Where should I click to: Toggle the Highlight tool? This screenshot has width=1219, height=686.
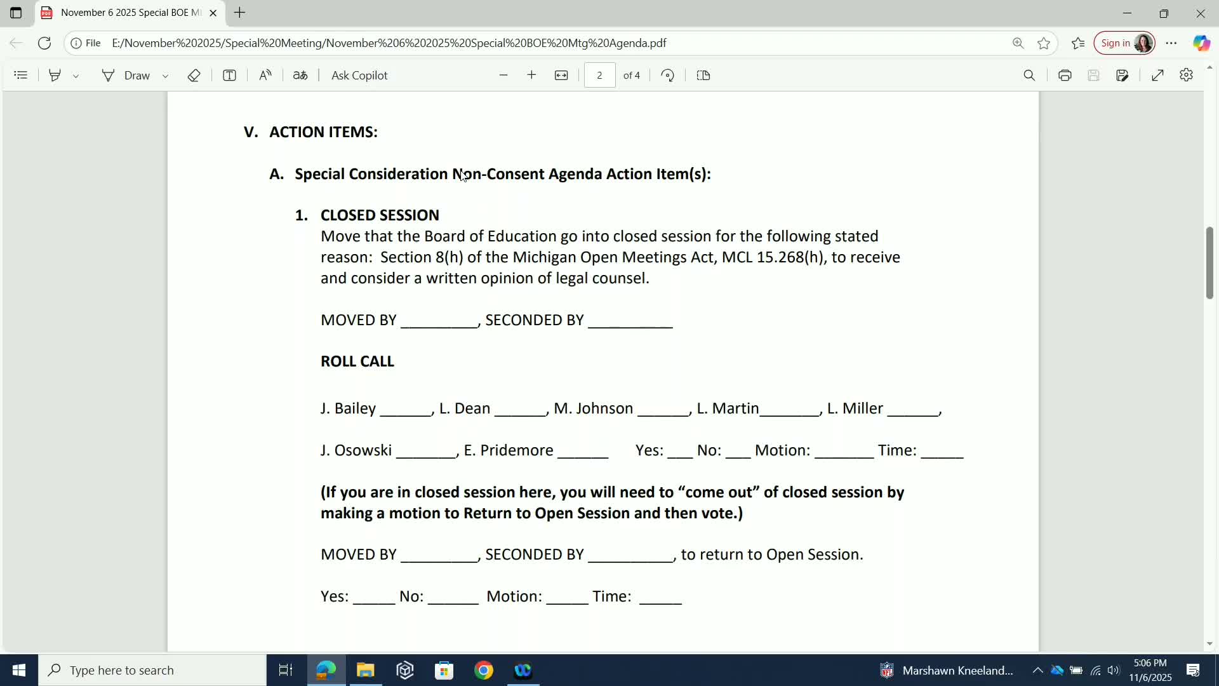[55, 75]
